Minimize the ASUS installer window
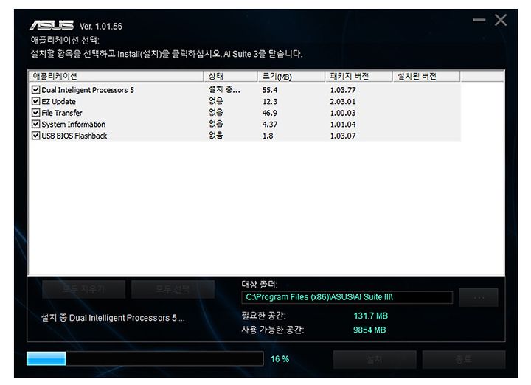 479,20
